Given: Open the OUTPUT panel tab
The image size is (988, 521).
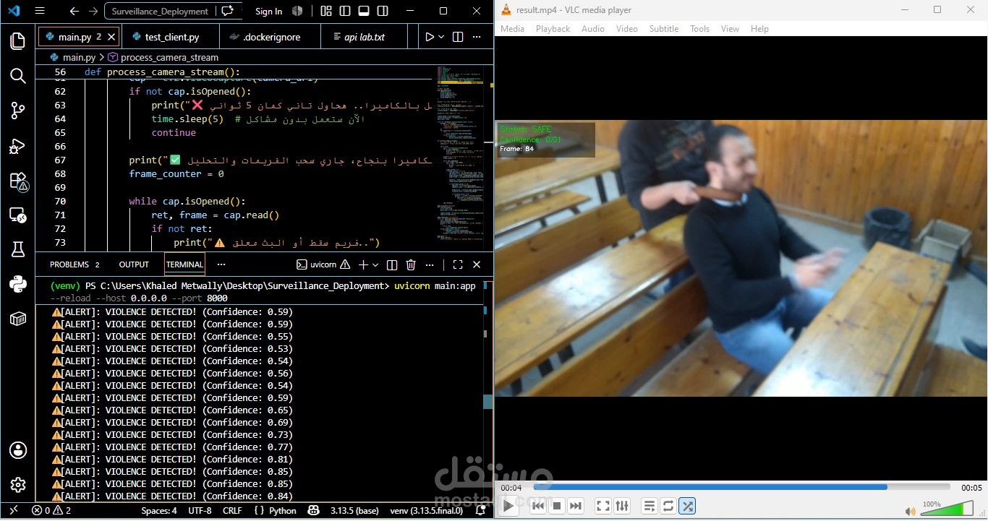Looking at the screenshot, I should coord(134,264).
